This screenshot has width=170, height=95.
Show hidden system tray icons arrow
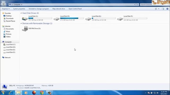pos(146,93)
